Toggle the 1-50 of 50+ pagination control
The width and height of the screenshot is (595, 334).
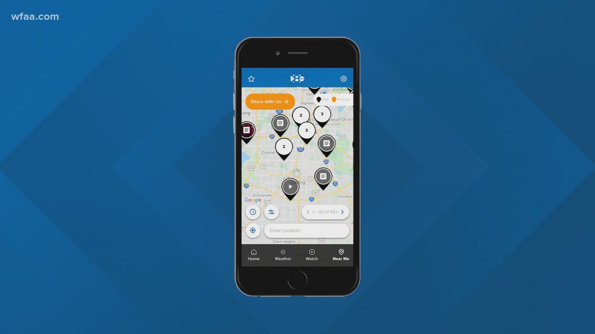pos(325,212)
